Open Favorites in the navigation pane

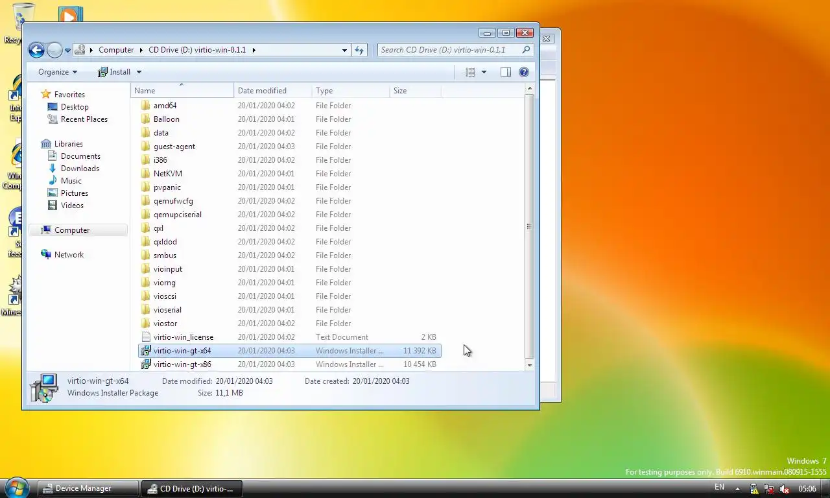coord(69,95)
